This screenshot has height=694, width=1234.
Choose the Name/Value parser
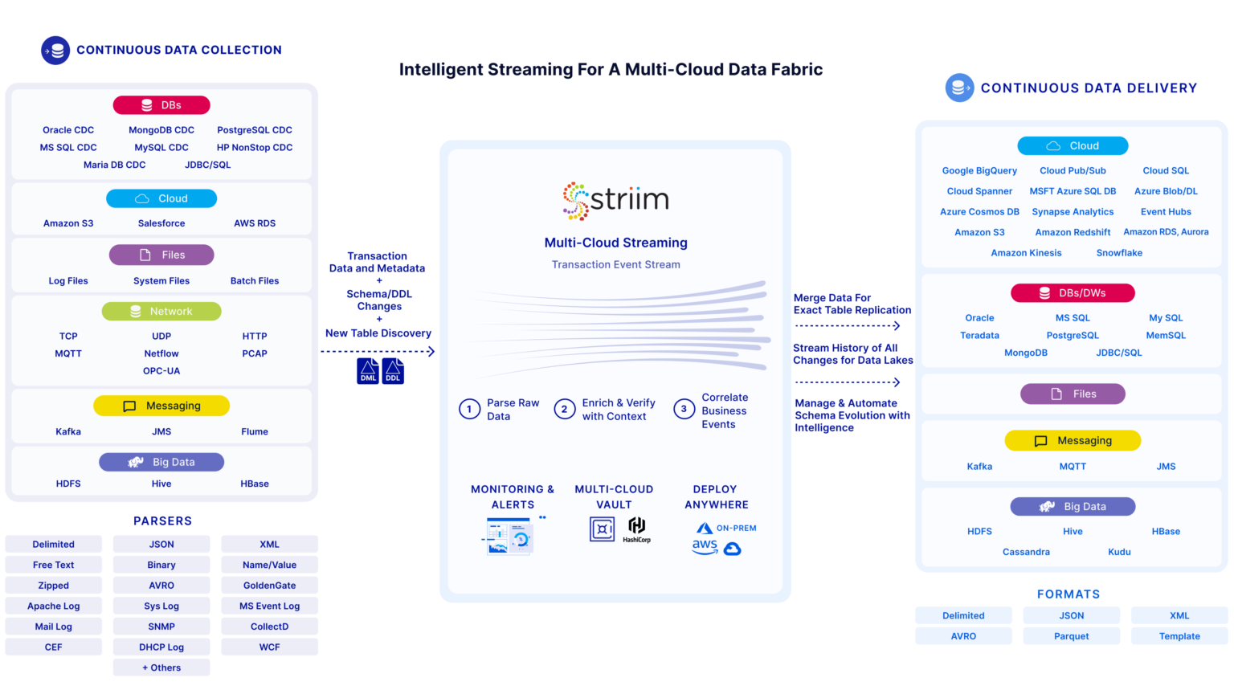click(x=270, y=565)
